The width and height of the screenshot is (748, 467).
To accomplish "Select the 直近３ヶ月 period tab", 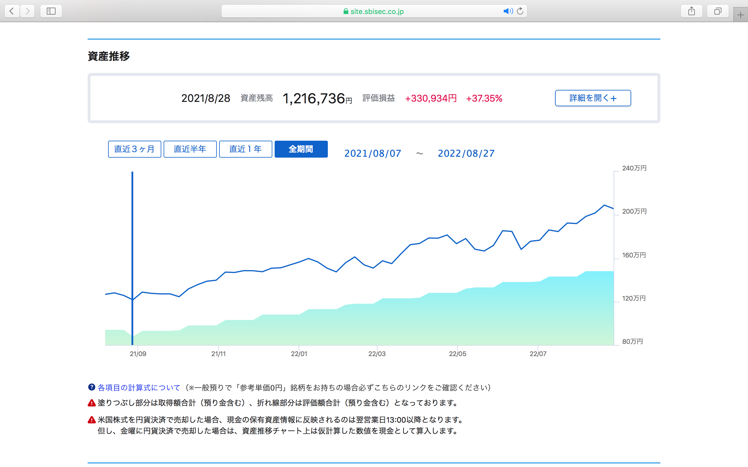I will point(134,149).
